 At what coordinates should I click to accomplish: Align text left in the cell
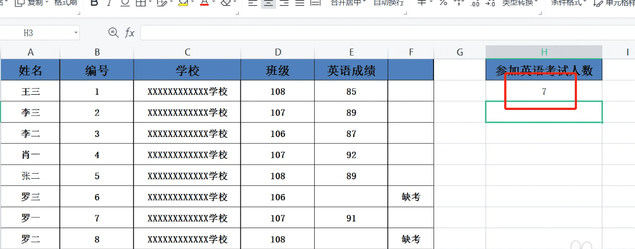point(252,3)
